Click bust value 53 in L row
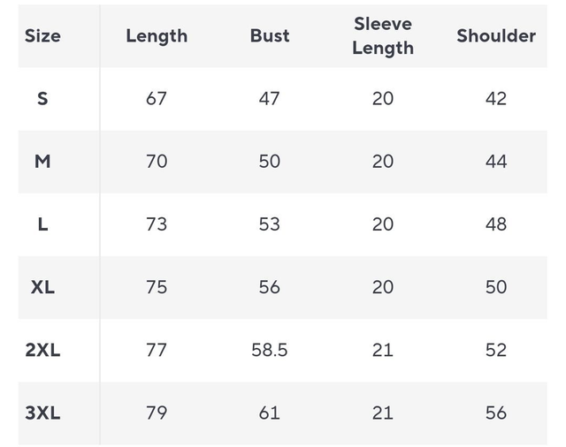Image resolution: width=566 pixels, height=447 pixels. (270, 224)
